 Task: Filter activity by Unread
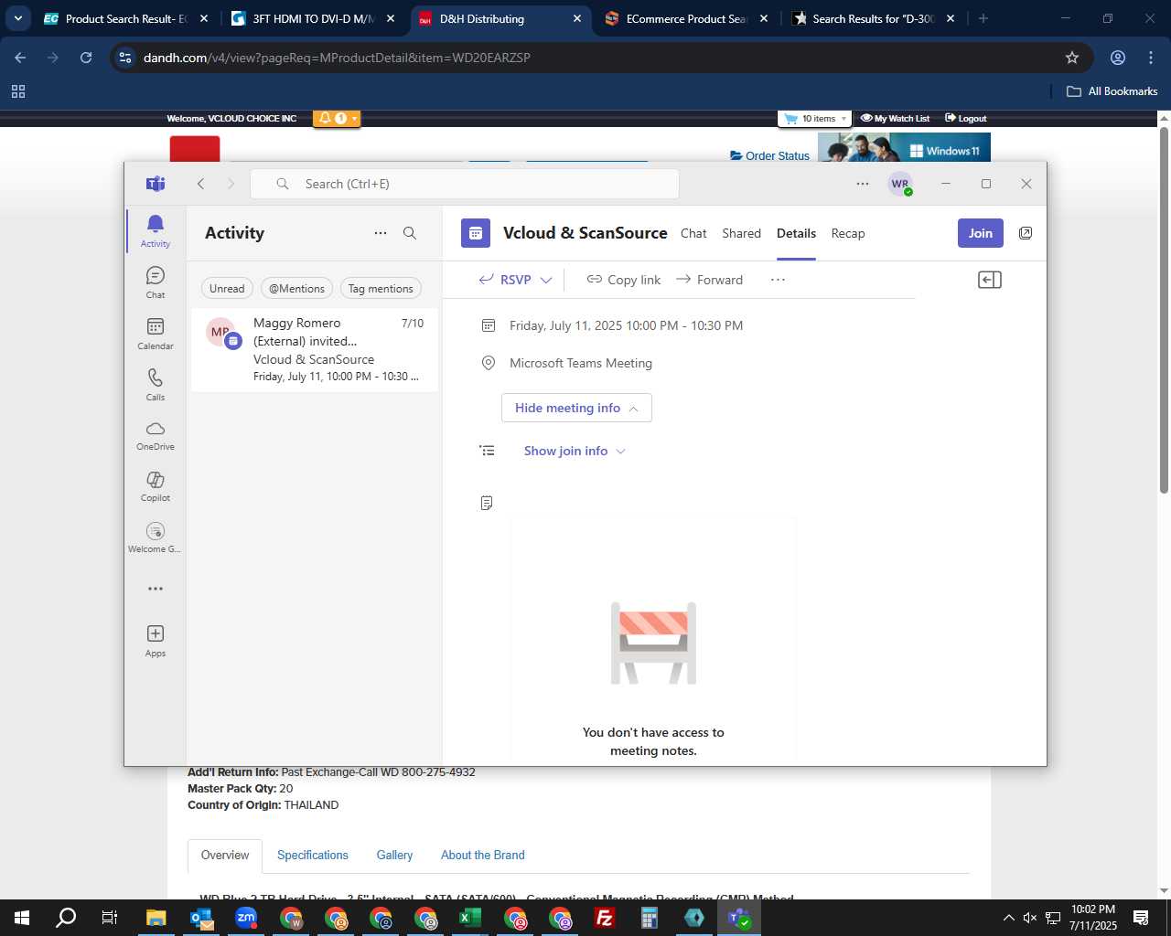coord(227,289)
